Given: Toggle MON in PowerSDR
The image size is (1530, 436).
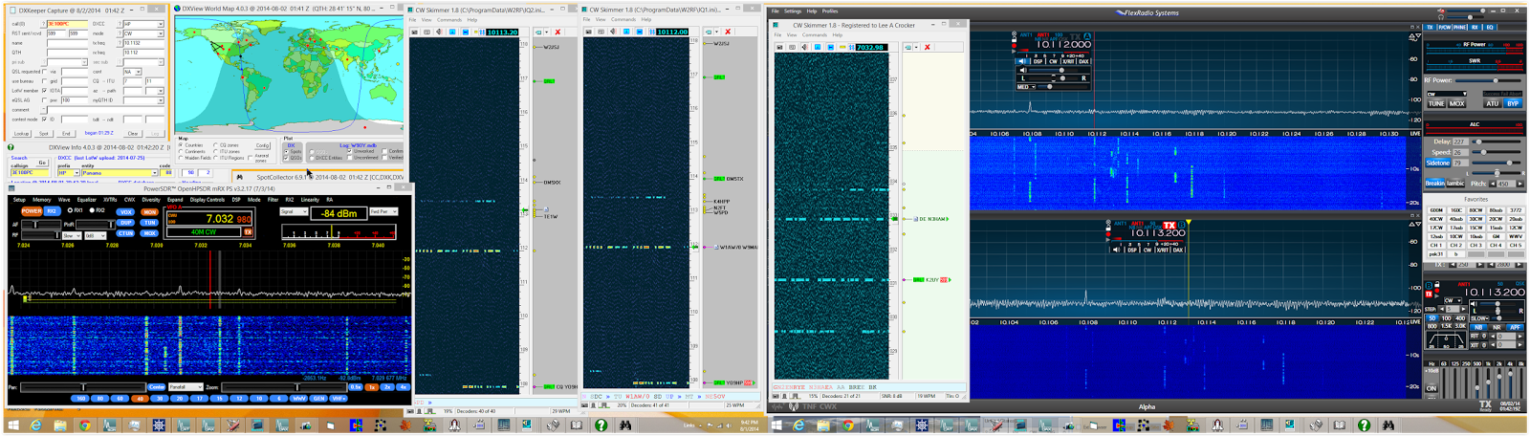Looking at the screenshot, I should pos(149,212).
